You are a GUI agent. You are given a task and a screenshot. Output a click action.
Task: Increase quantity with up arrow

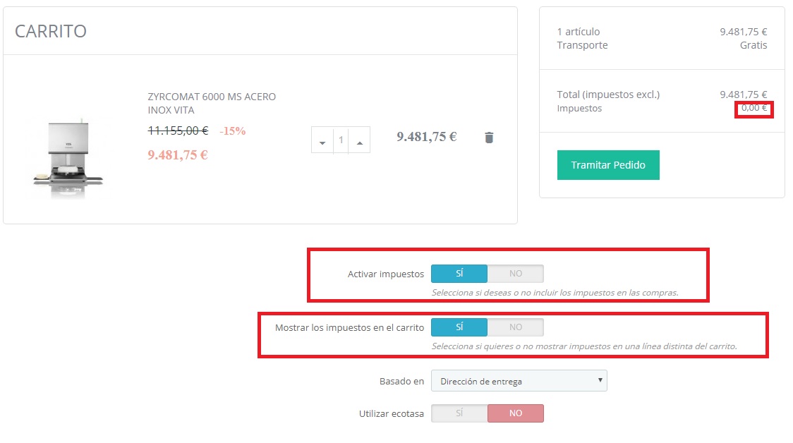(x=360, y=140)
